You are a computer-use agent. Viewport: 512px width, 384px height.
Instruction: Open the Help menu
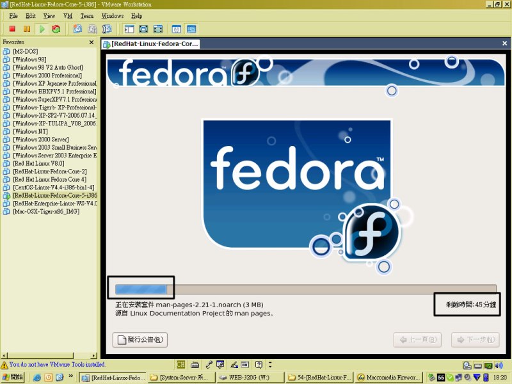137,16
